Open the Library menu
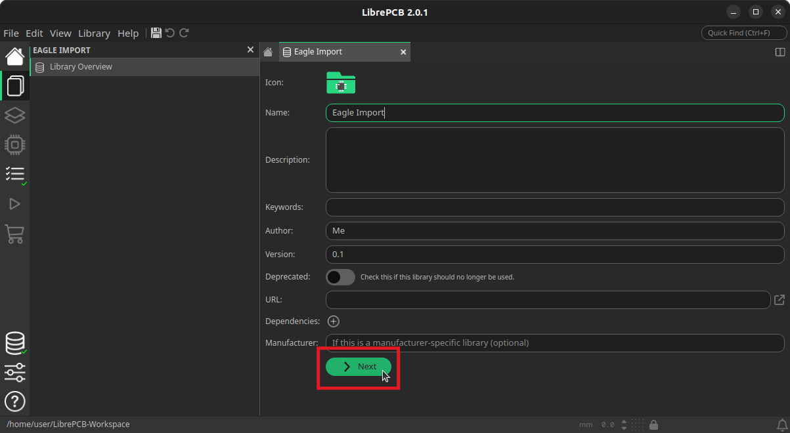 pos(94,33)
